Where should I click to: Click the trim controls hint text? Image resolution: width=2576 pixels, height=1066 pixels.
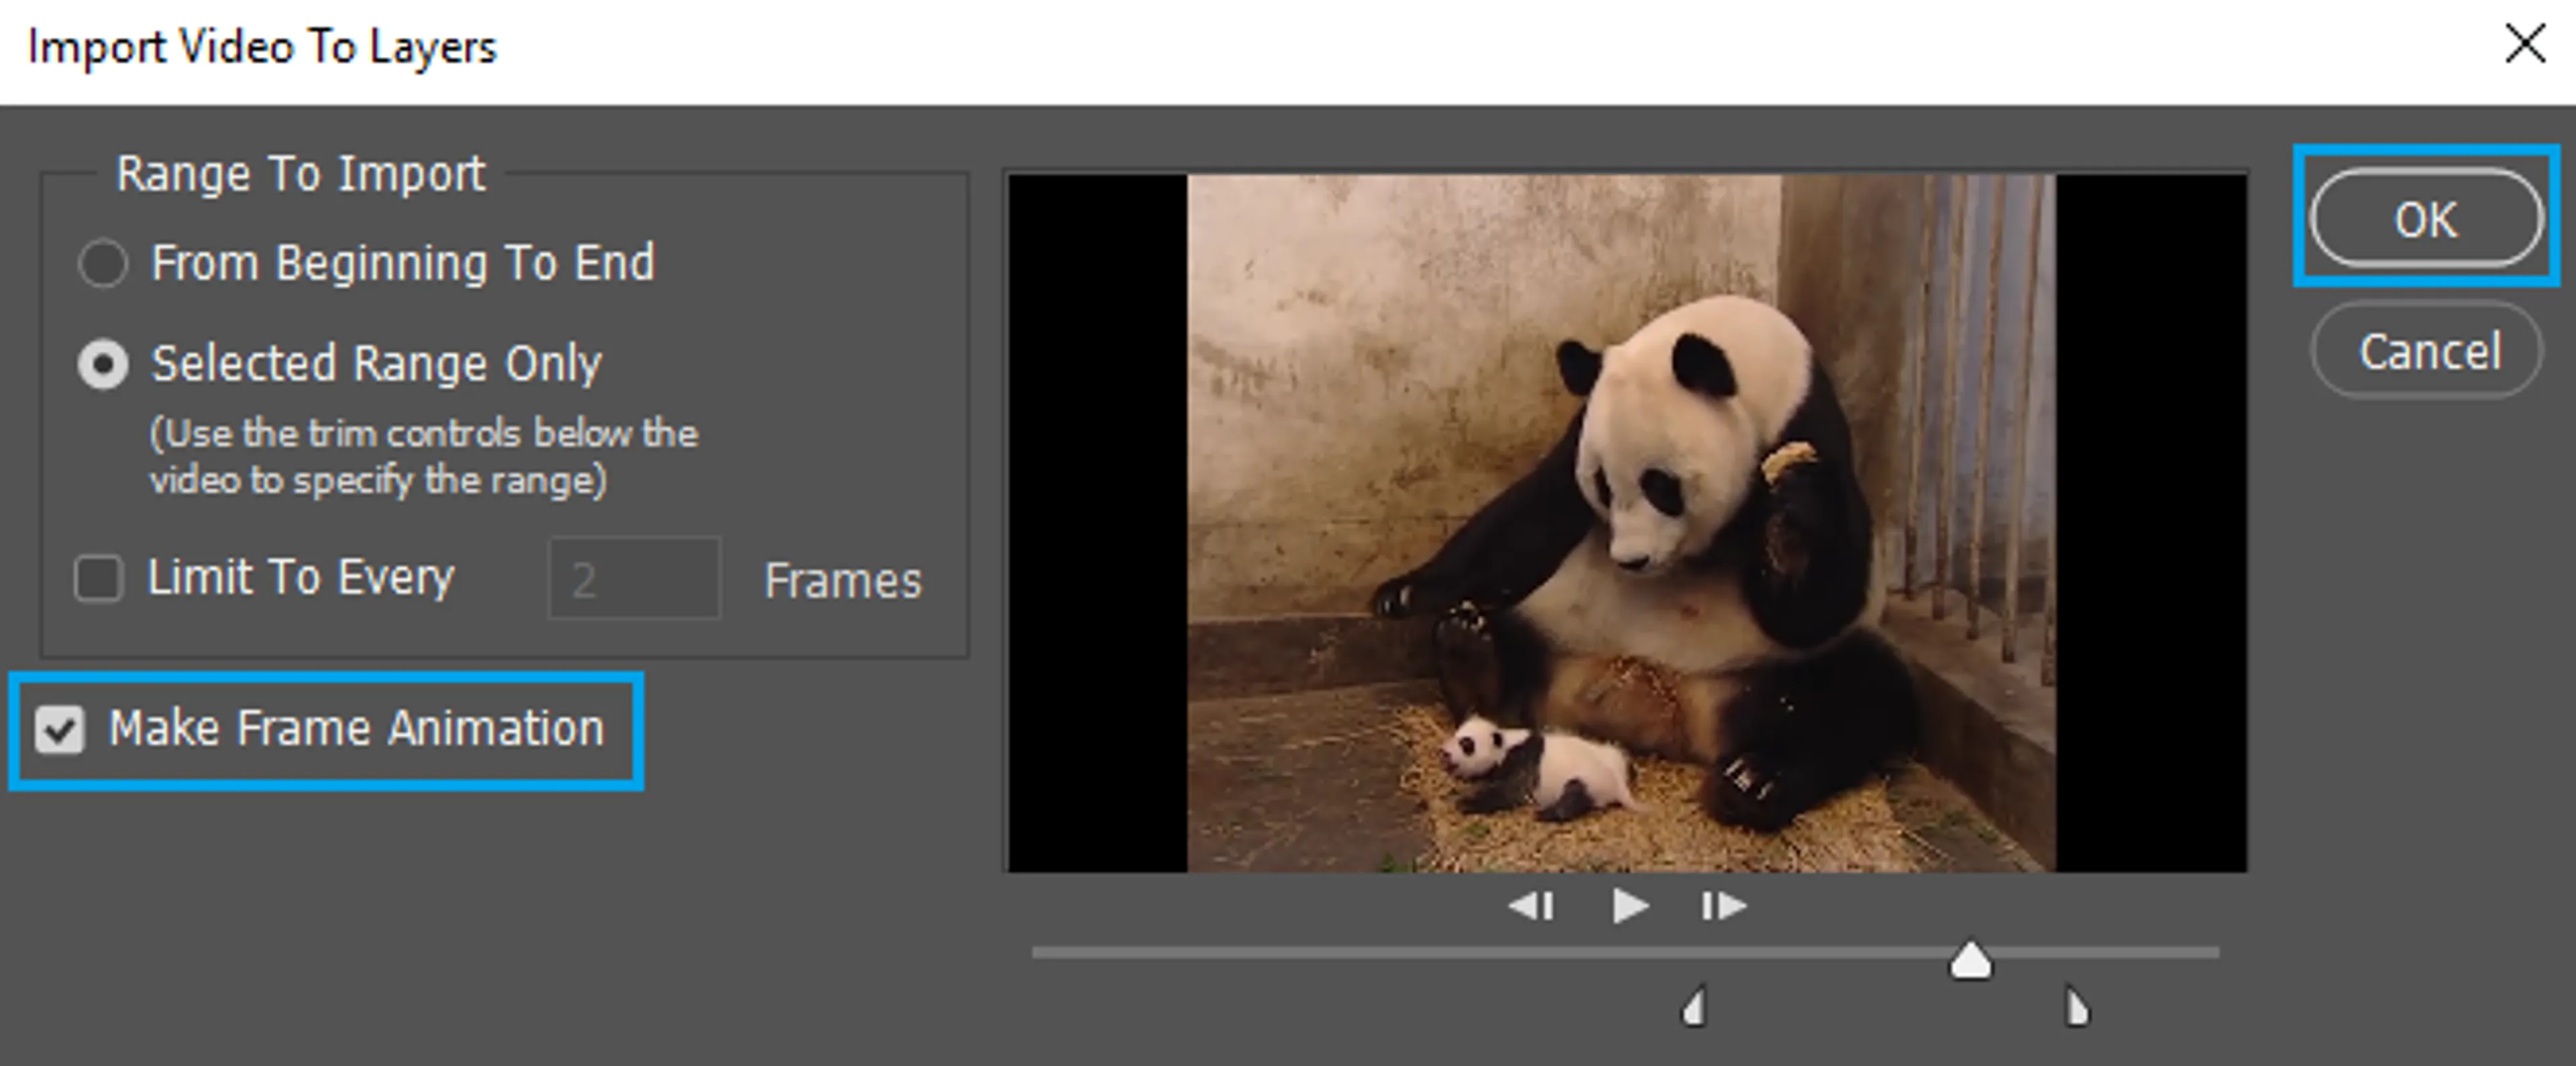click(x=423, y=457)
